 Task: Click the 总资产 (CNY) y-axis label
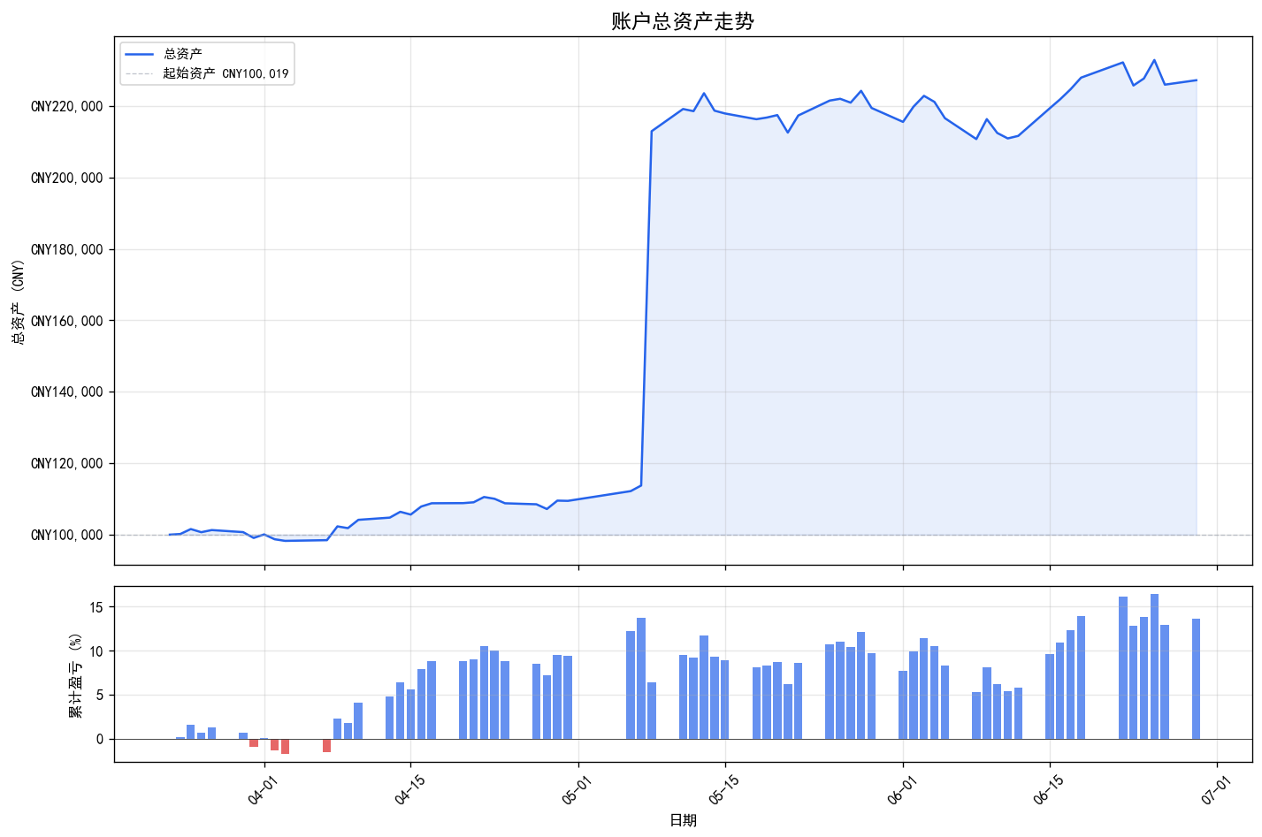18,301
